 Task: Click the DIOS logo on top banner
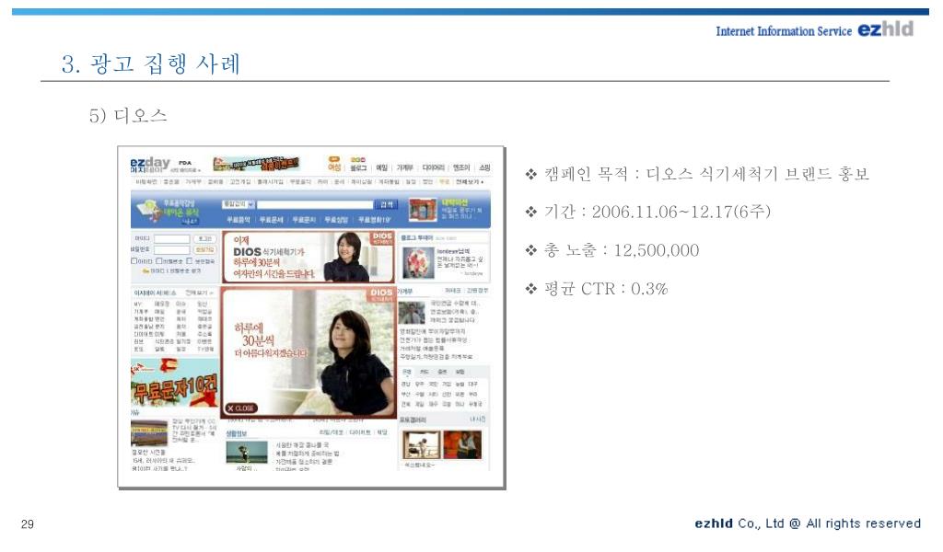tap(382, 236)
